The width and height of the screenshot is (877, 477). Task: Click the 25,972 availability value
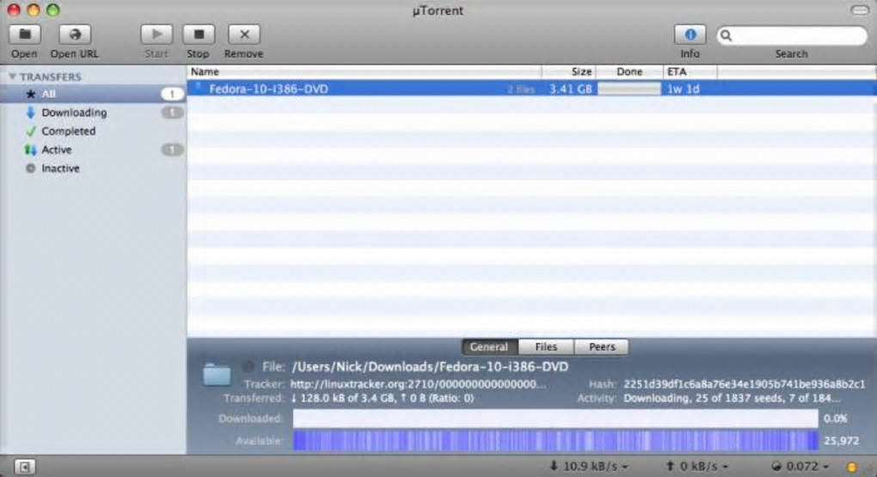click(x=841, y=441)
